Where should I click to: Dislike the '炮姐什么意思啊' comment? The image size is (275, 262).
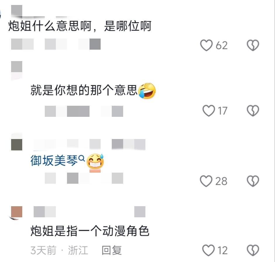253,45
